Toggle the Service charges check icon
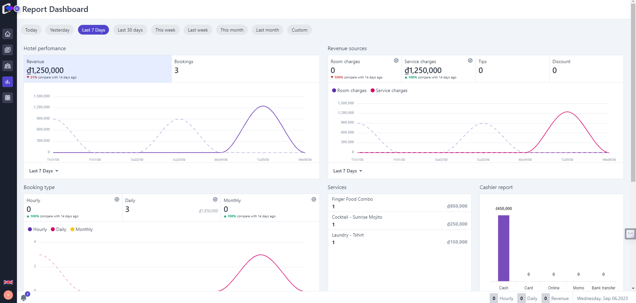The width and height of the screenshot is (636, 303). (x=470, y=60)
